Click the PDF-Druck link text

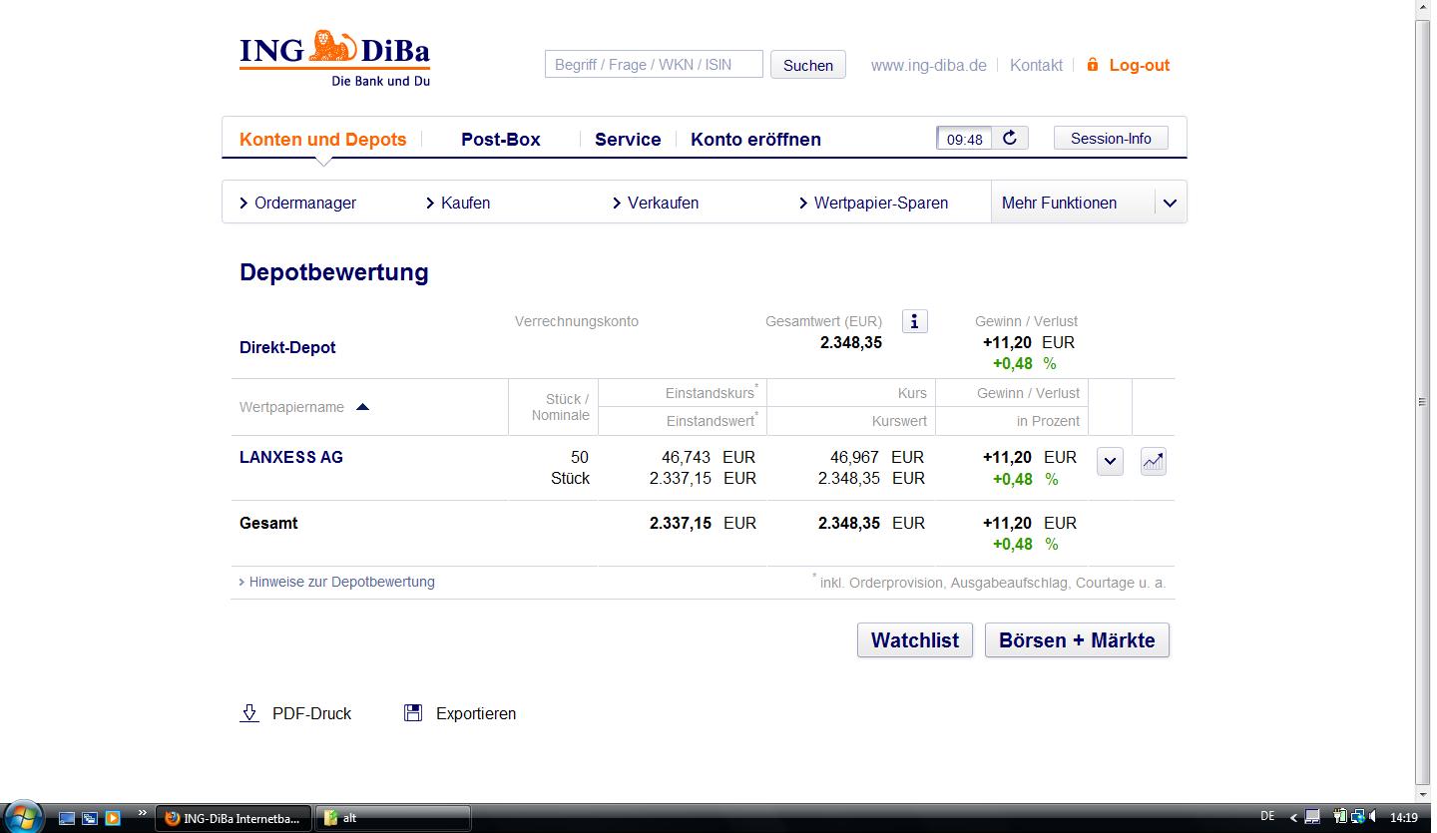[311, 713]
